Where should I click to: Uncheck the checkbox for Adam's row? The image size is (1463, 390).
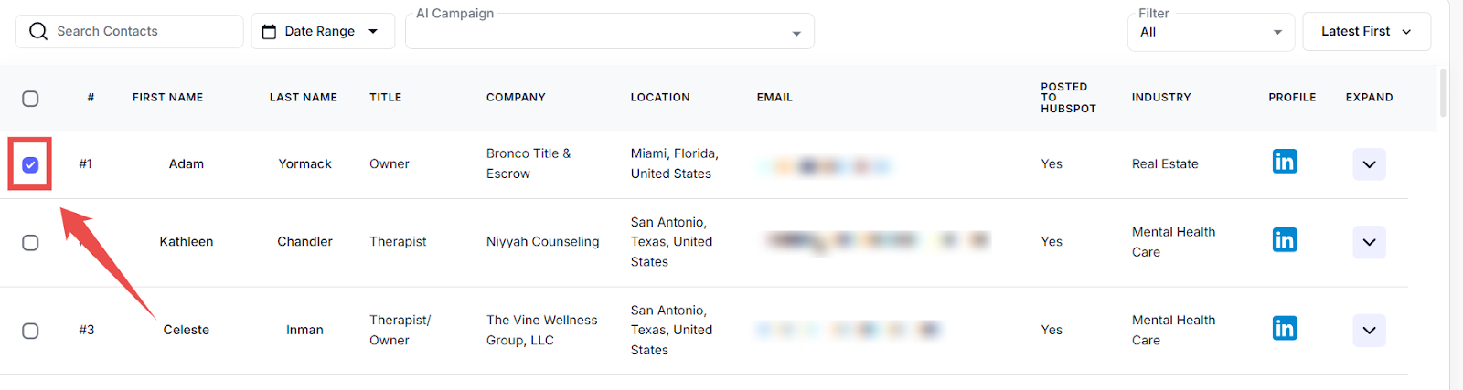click(30, 164)
